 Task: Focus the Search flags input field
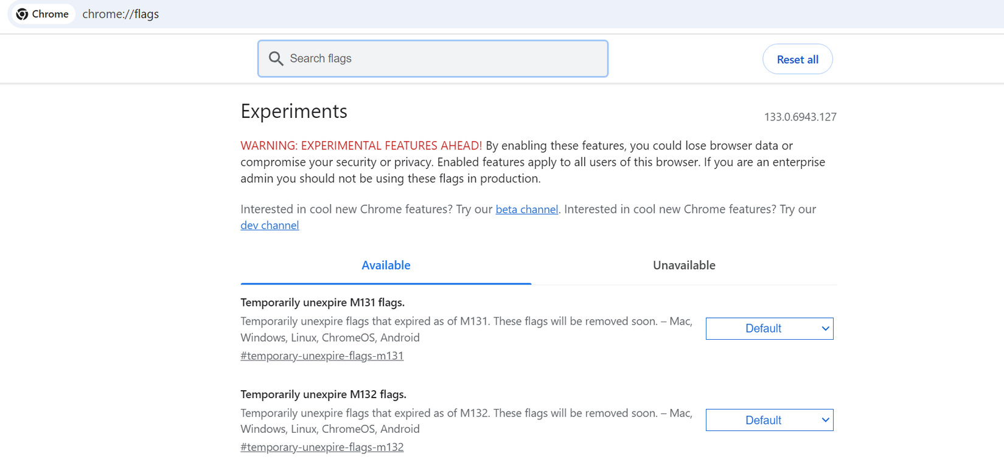coord(444,58)
